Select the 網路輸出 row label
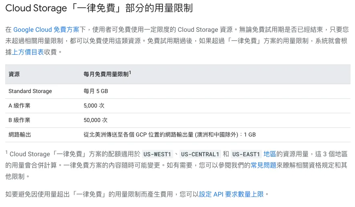The width and height of the screenshot is (355, 207). (x=20, y=135)
